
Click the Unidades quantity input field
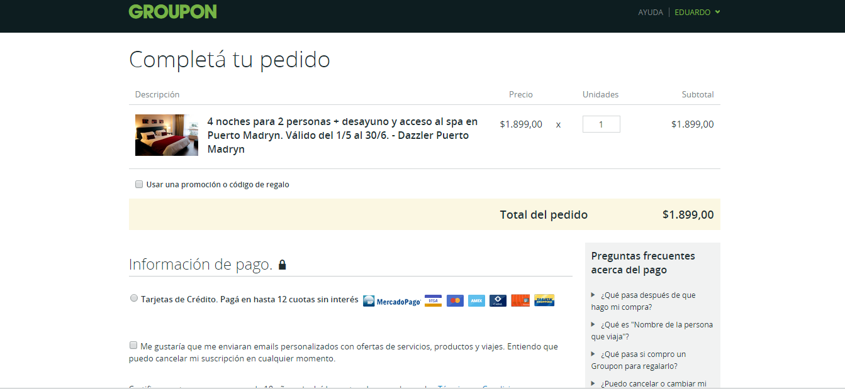click(x=601, y=124)
